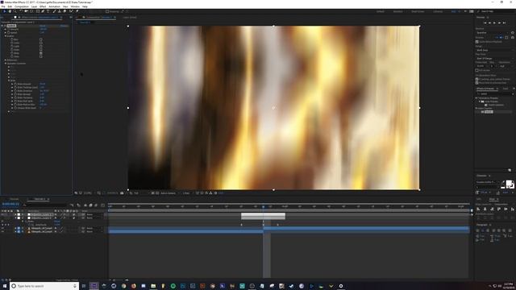Click the center-align paragraph icon
516x290 pixels.
point(483,230)
